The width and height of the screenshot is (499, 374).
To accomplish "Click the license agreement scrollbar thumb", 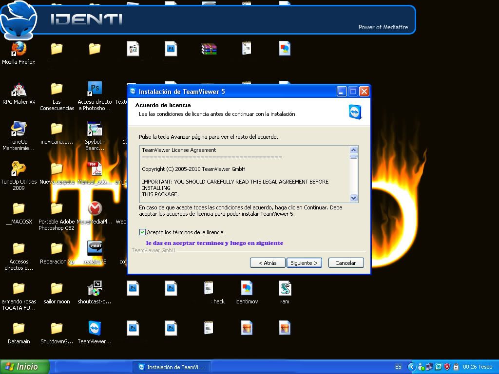I will 354,156.
